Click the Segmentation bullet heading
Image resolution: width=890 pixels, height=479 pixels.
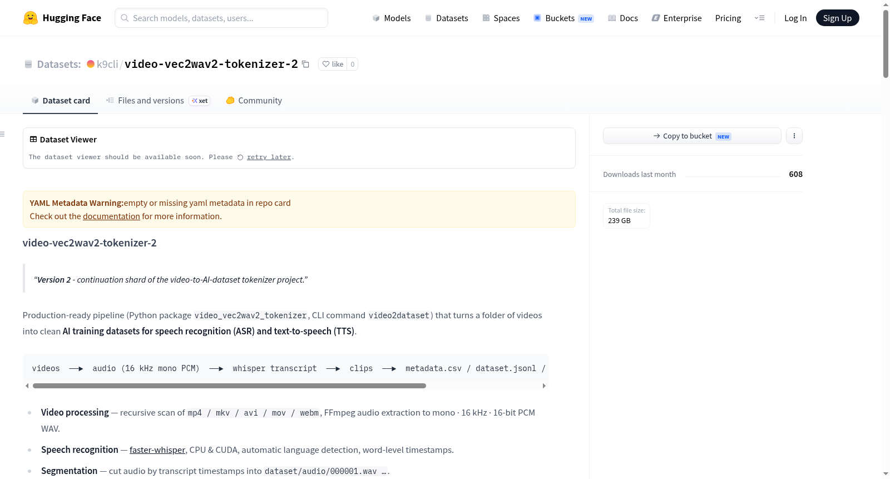point(69,471)
